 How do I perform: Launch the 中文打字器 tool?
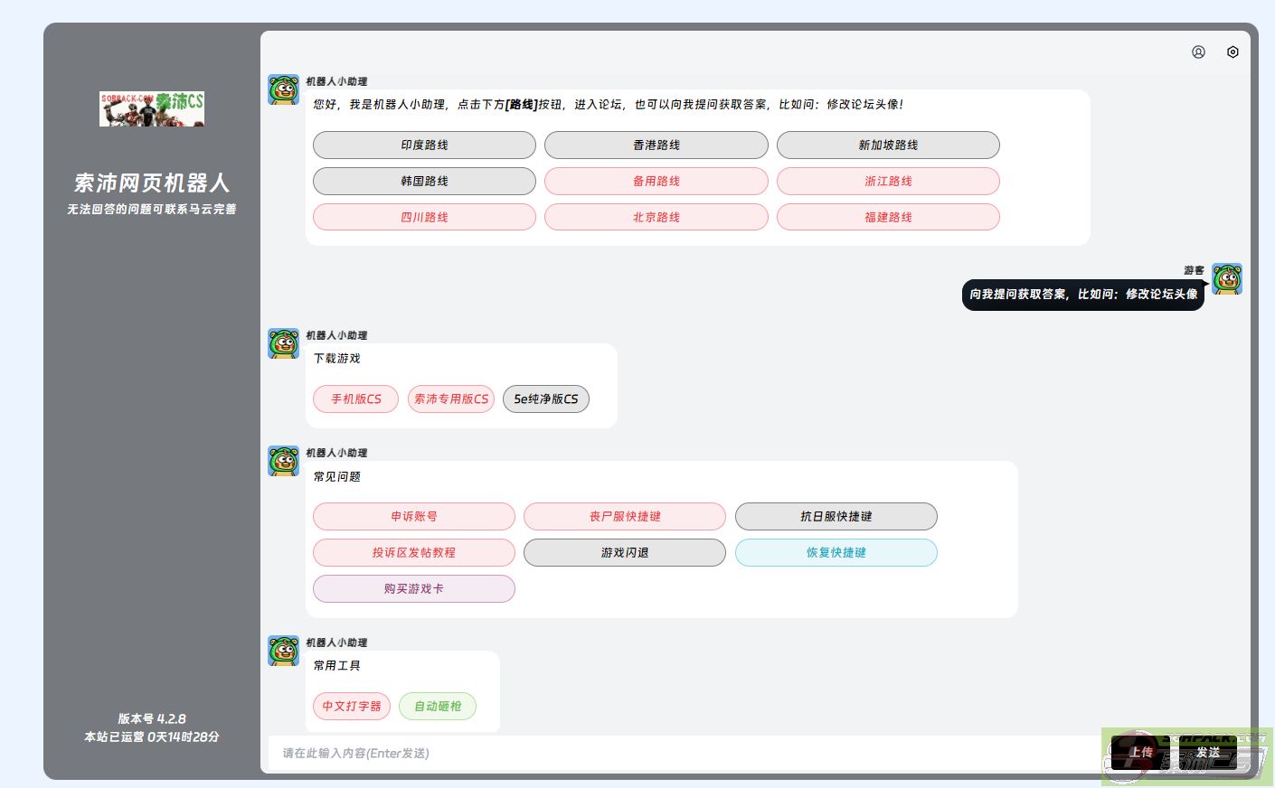[352, 707]
